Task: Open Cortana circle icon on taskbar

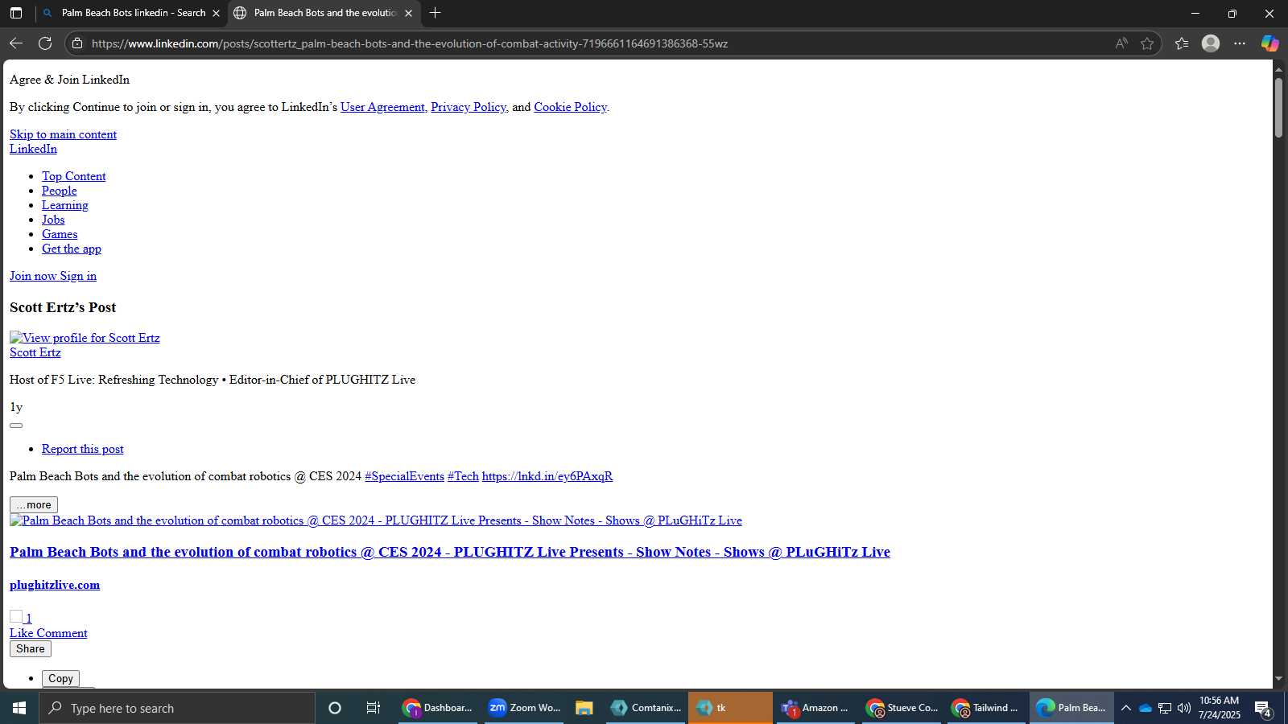Action: (335, 708)
